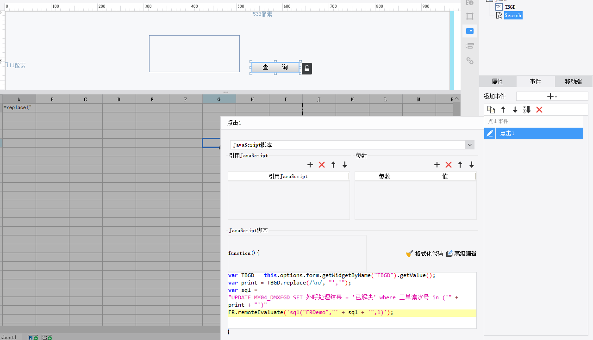This screenshot has height=340, width=593.
Task: Open the 属性 tab
Action: (x=497, y=81)
